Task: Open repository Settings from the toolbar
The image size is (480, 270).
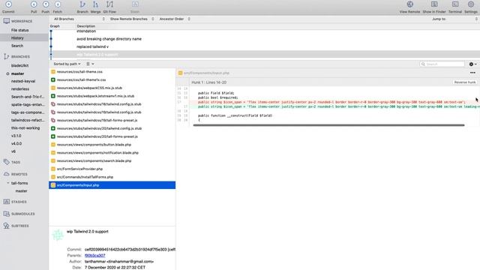Action: pyautogui.click(x=471, y=4)
